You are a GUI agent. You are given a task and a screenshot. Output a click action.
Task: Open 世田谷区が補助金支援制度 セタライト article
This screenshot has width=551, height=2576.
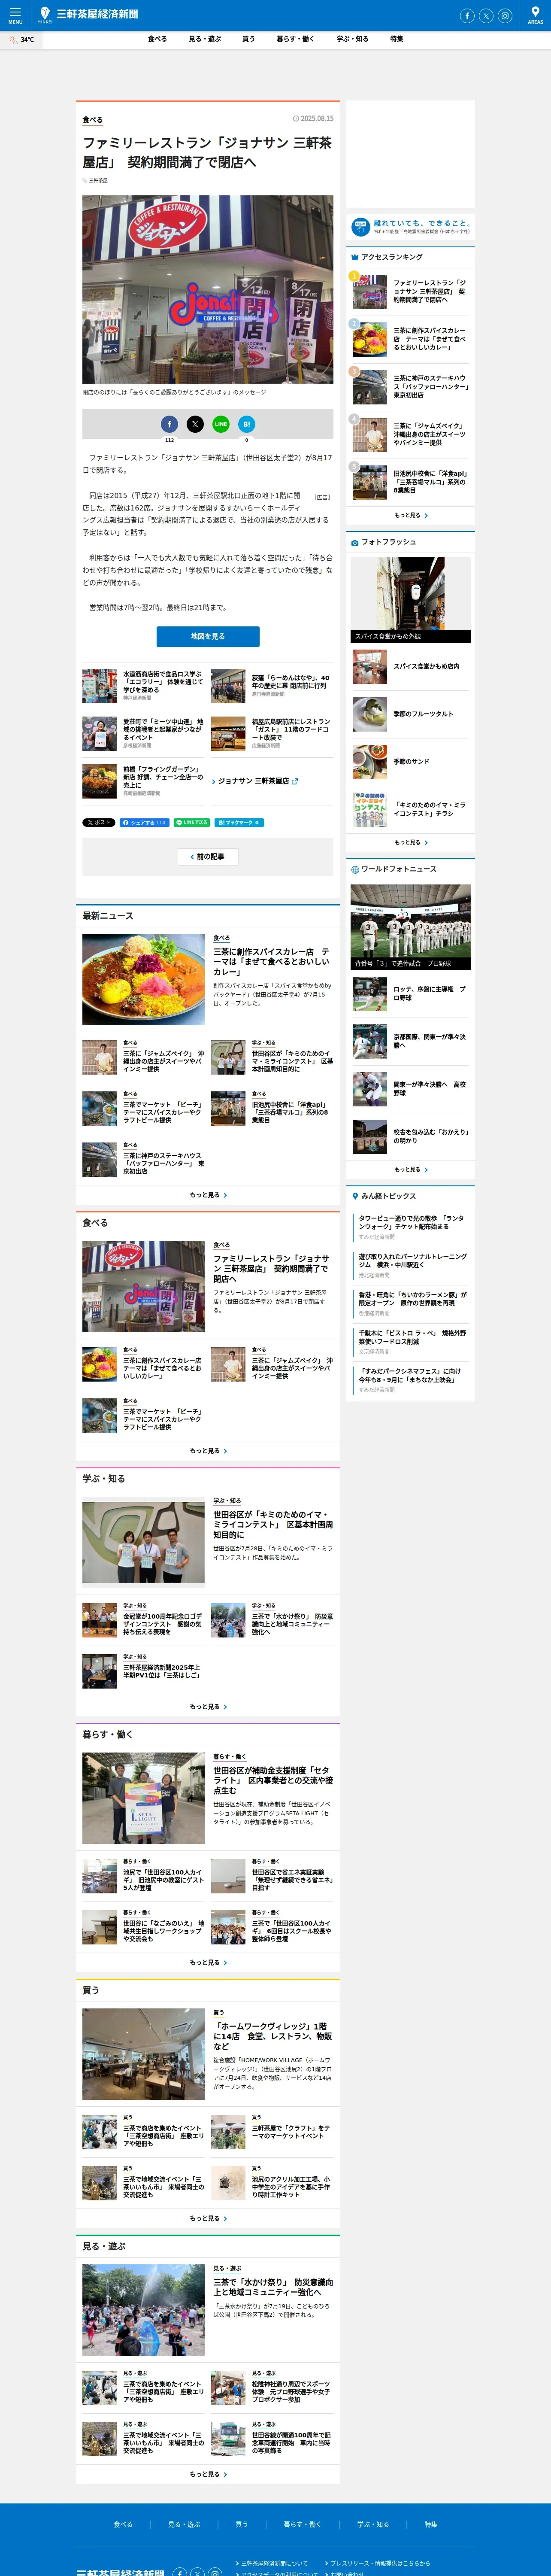(x=273, y=1781)
